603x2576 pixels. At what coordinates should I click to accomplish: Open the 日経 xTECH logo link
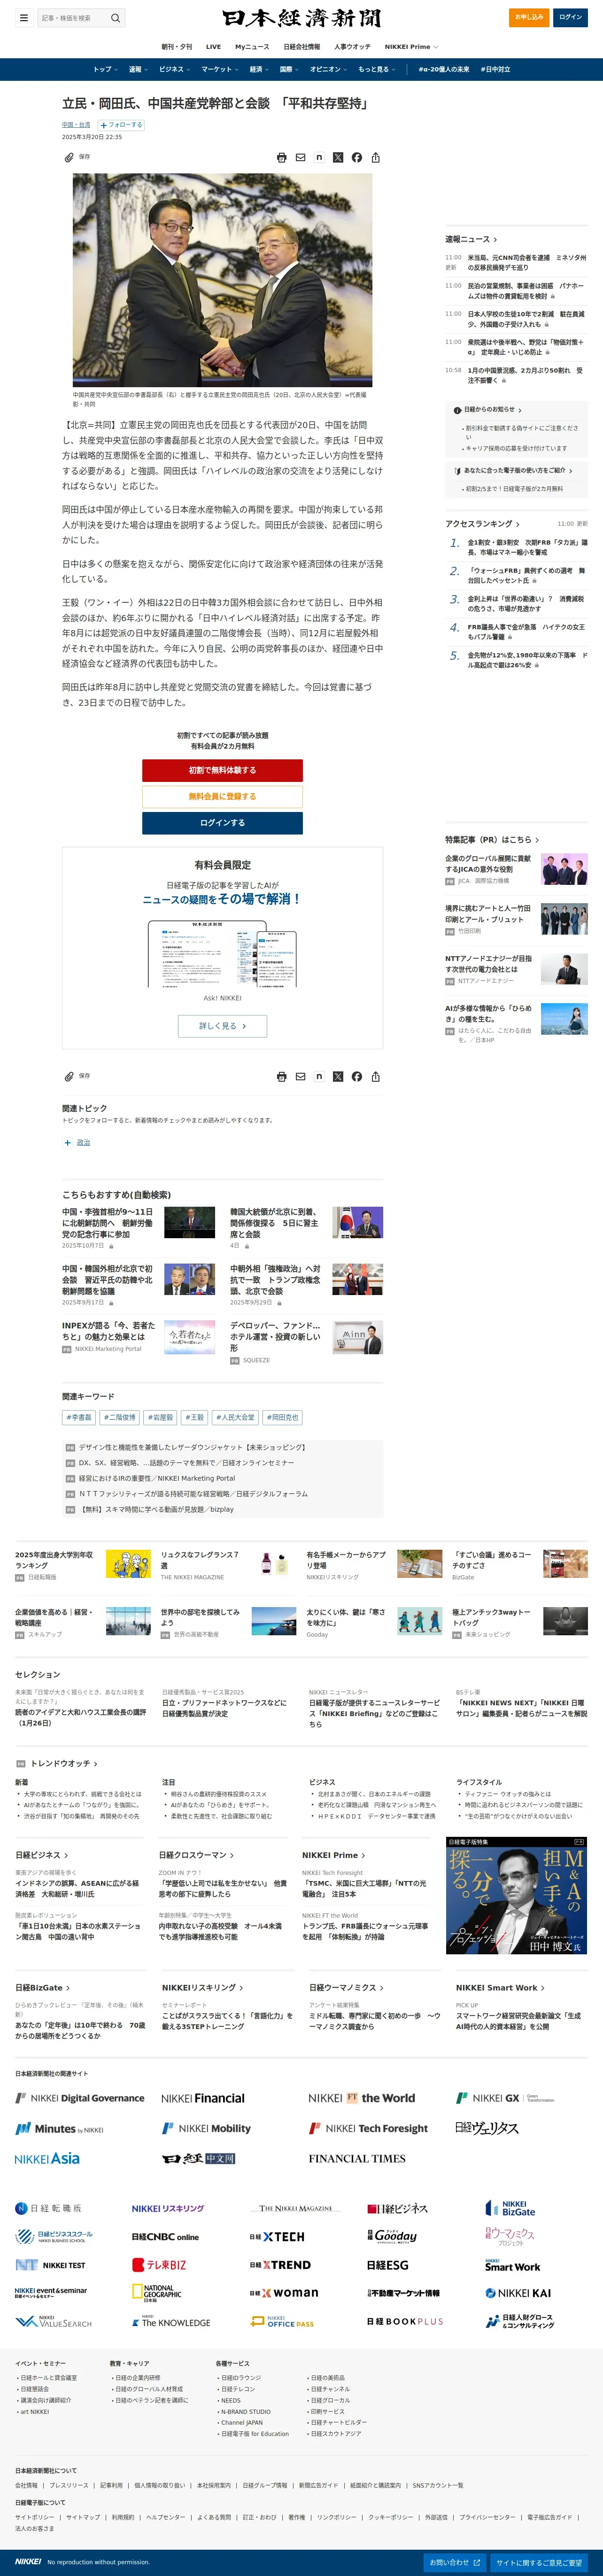point(277,2237)
